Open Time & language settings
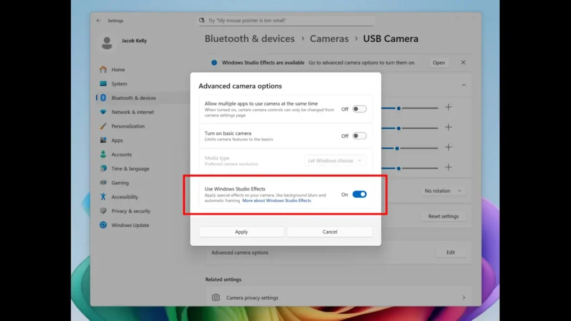Image resolution: width=571 pixels, height=321 pixels. pos(130,169)
